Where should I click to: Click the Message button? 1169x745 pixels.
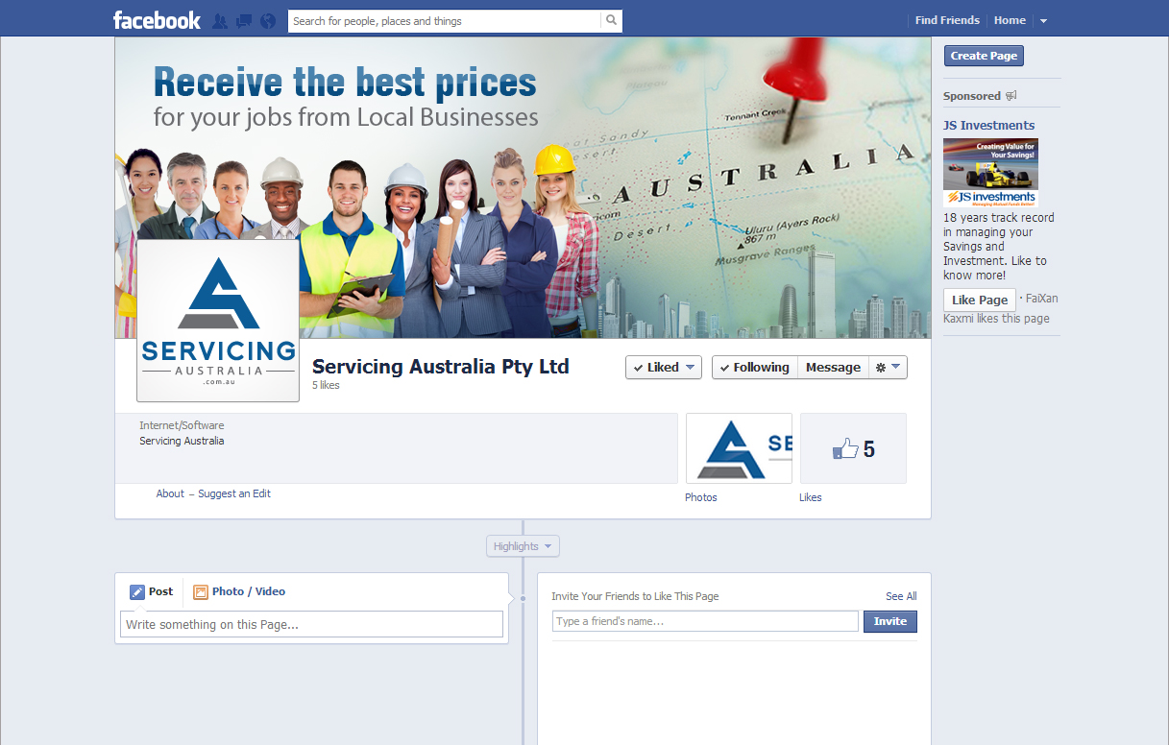coord(833,367)
